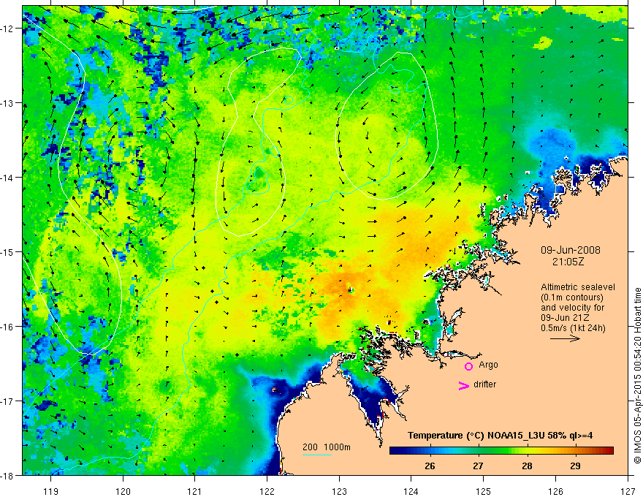The width and height of the screenshot is (643, 497).
Task: Click the 29 label on temperature scale
Action: 575,466
